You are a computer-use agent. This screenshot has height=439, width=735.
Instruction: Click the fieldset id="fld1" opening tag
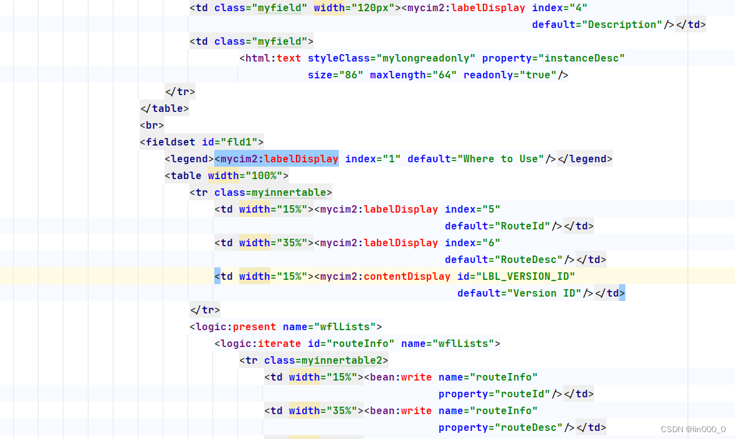tap(202, 142)
